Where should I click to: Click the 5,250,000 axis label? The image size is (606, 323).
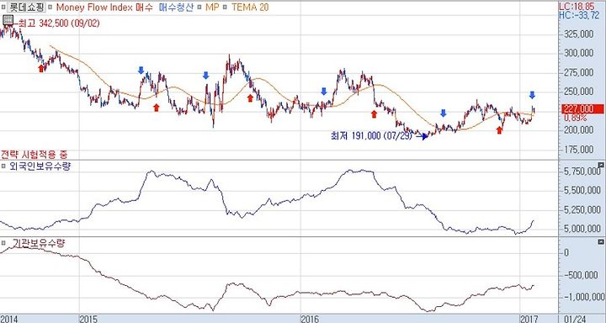(x=582, y=209)
